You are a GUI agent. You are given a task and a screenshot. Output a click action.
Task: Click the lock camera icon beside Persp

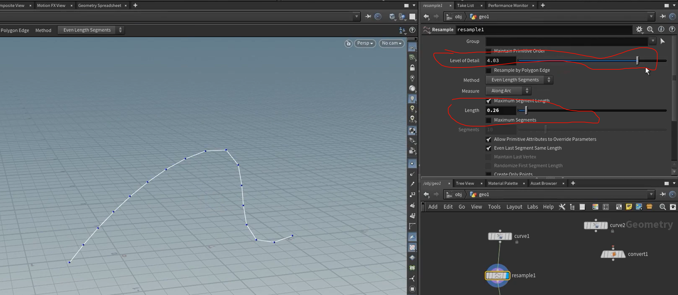tap(348, 44)
